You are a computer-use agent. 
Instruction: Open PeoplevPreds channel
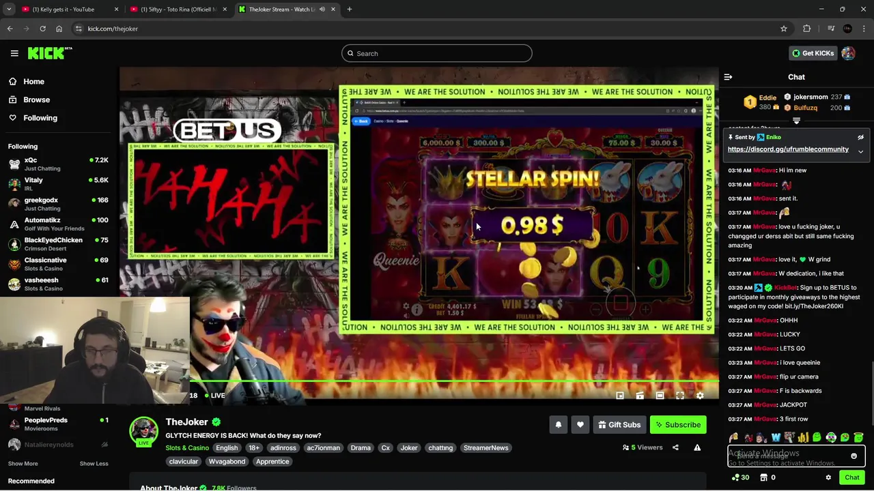(59, 424)
